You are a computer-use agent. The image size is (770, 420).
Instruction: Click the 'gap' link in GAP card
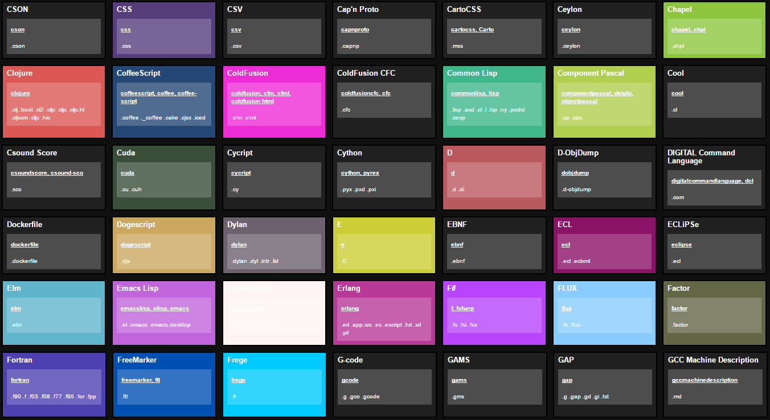pyautogui.click(x=567, y=380)
